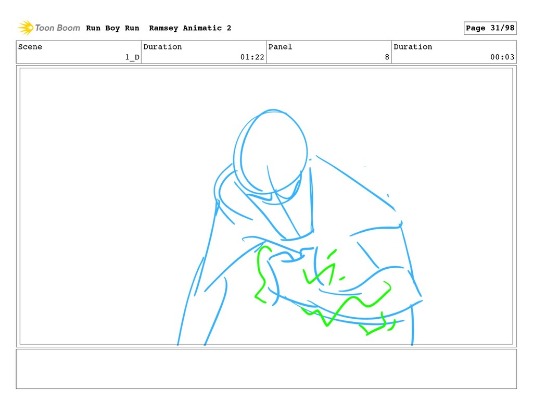Viewport: 533px width, 413px height.
Task: Select the 'Ramsey Animatic 2' title text
Action: (x=190, y=28)
